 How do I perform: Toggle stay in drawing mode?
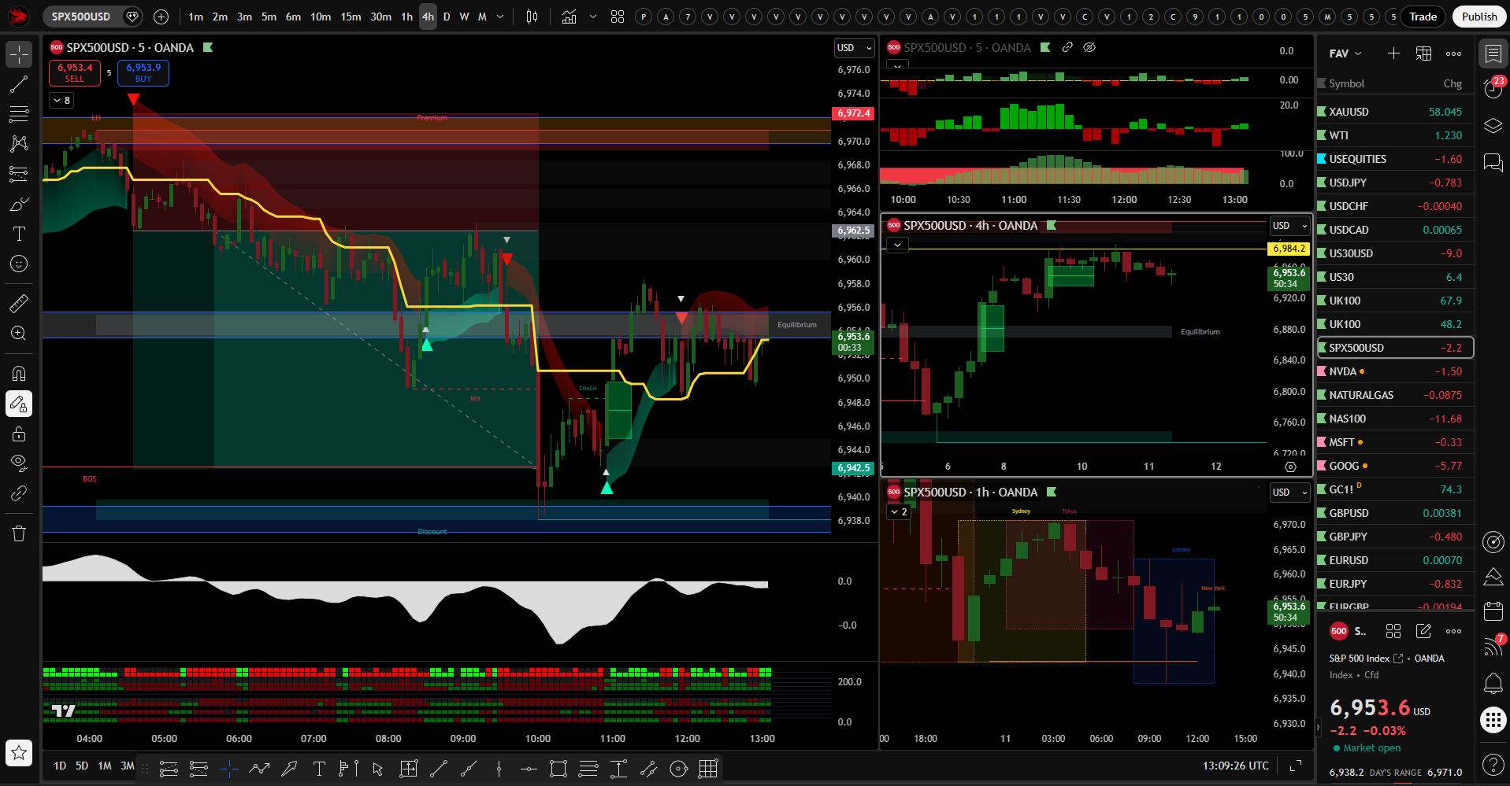(x=19, y=404)
